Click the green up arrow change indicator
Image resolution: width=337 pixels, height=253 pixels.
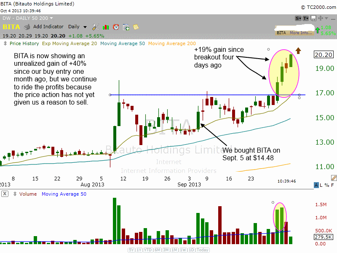318,30
